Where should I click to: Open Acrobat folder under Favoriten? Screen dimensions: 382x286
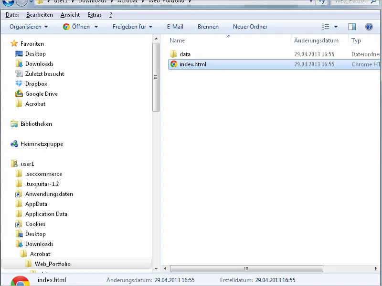pos(35,104)
